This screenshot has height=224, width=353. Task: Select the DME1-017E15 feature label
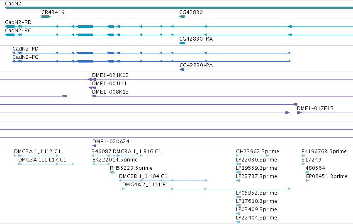[315, 108]
